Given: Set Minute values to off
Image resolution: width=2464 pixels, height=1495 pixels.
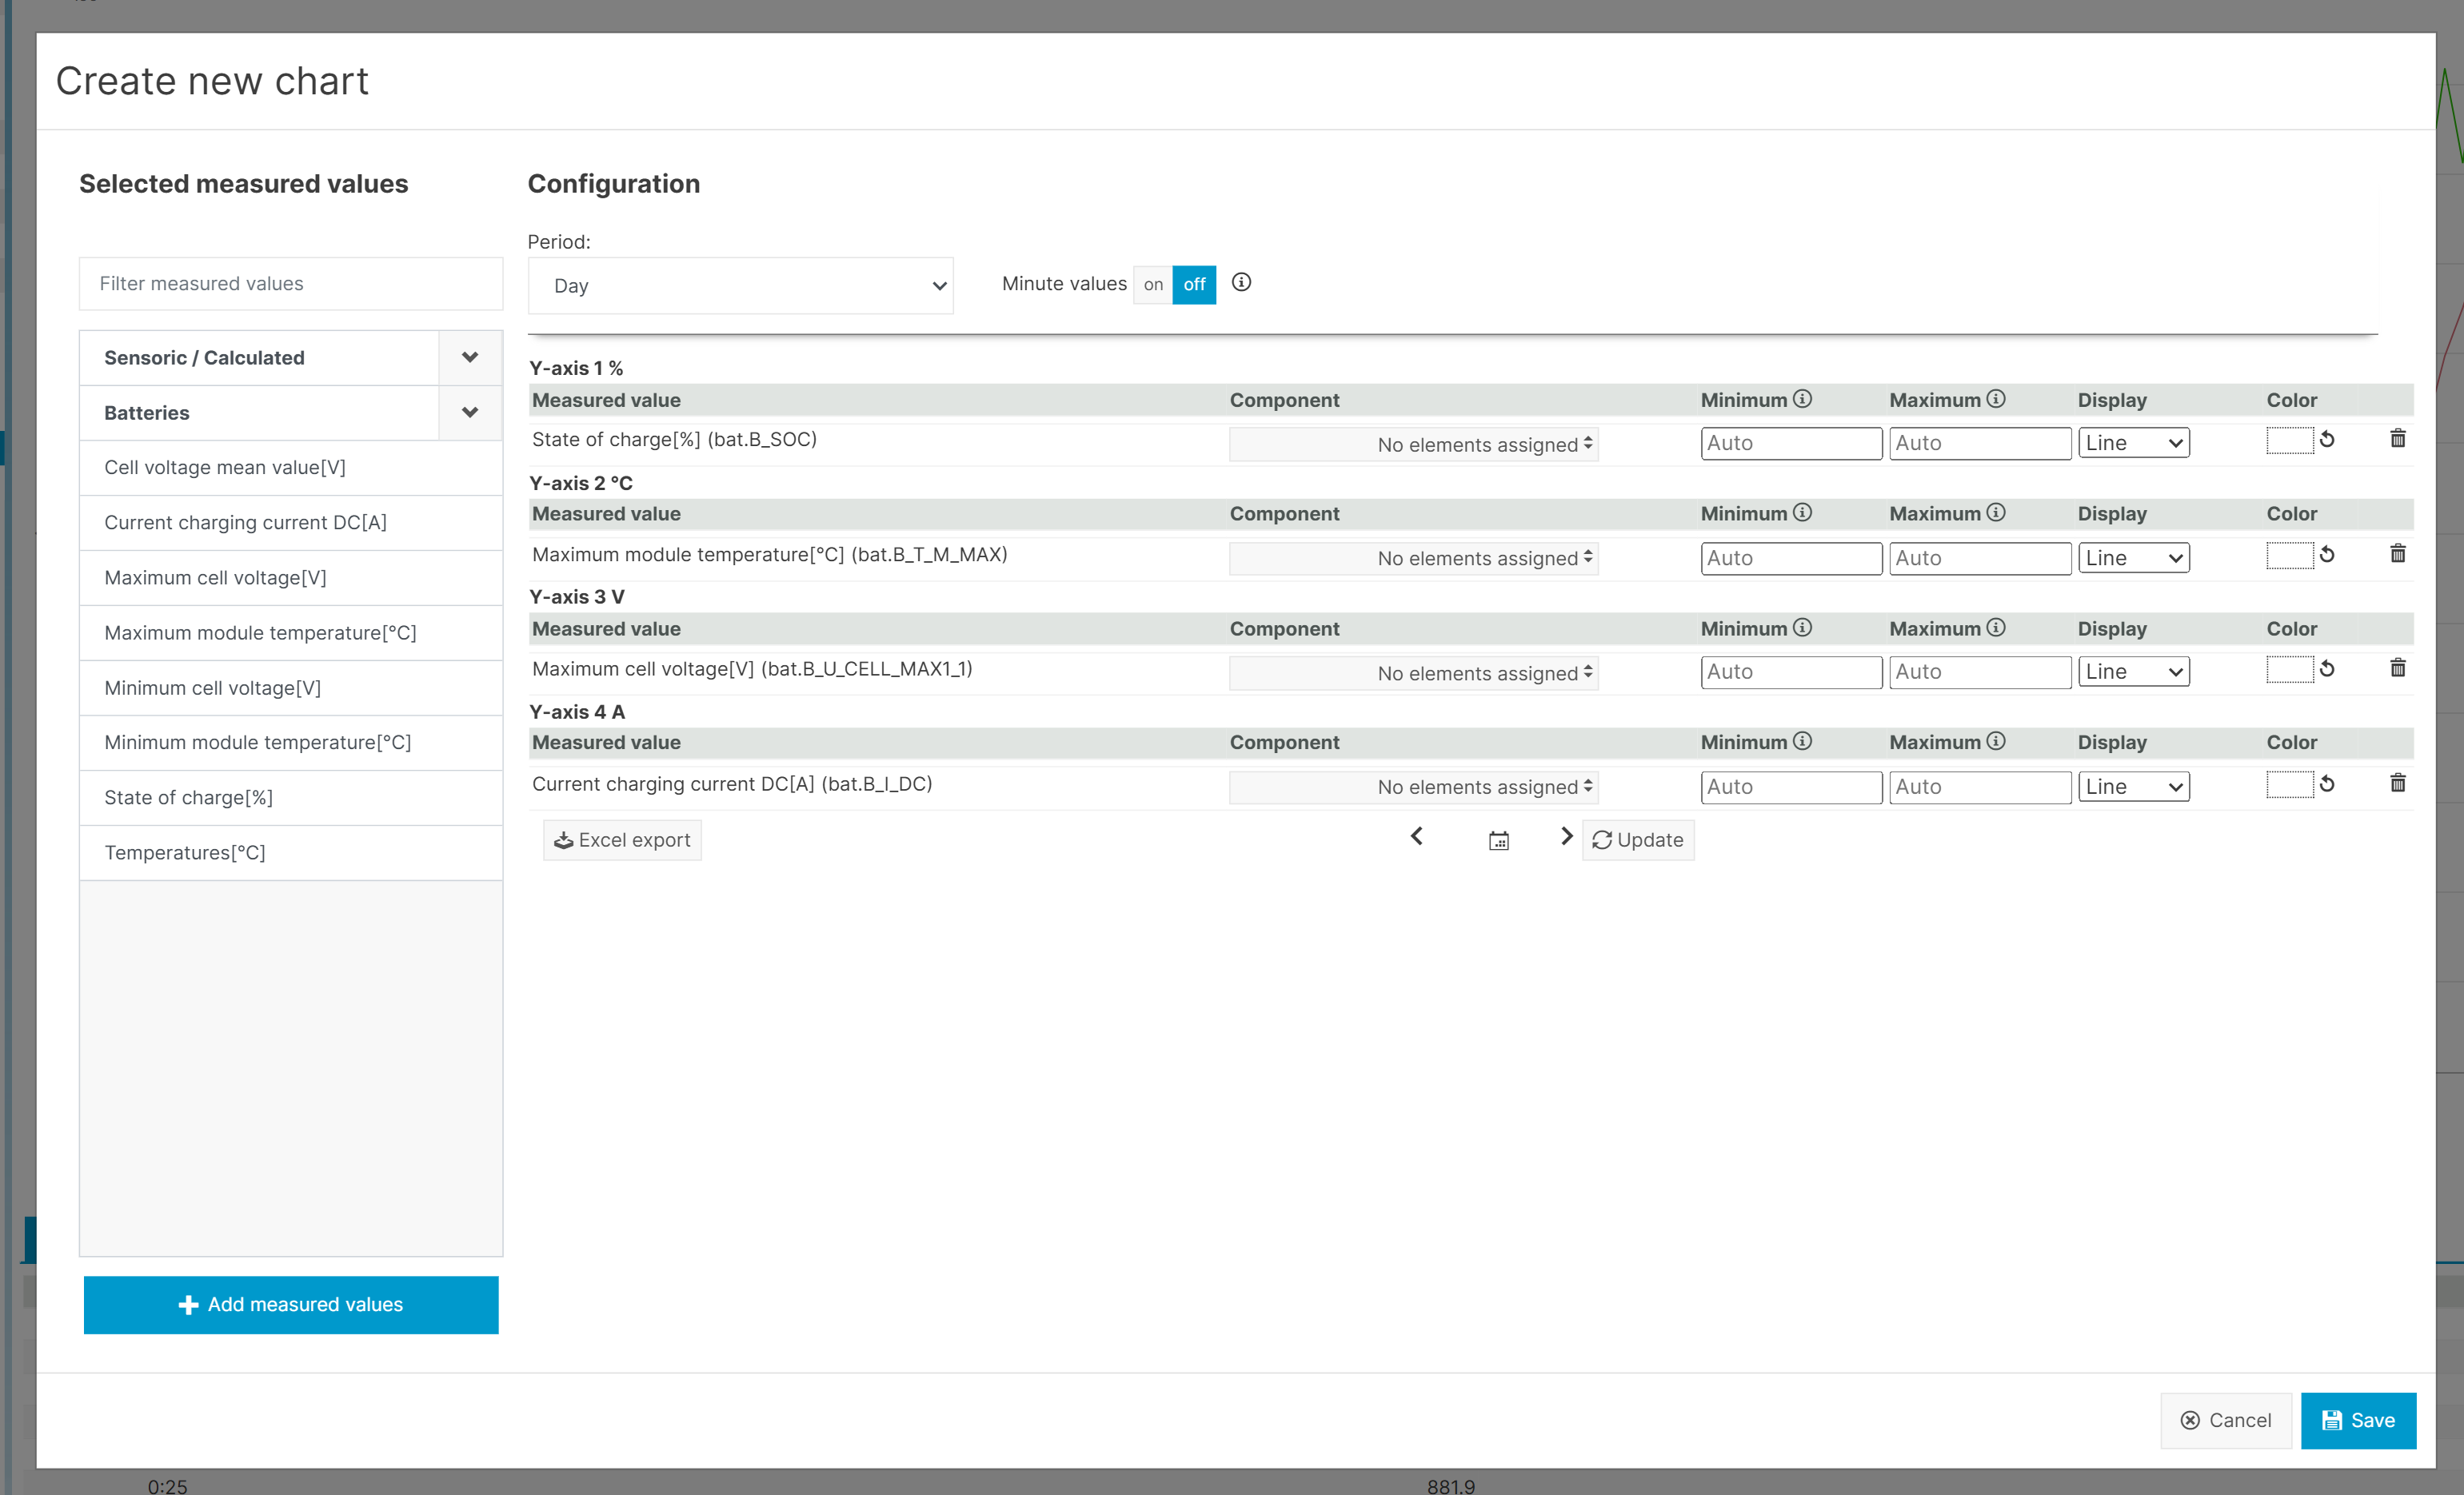Looking at the screenshot, I should 1194,285.
